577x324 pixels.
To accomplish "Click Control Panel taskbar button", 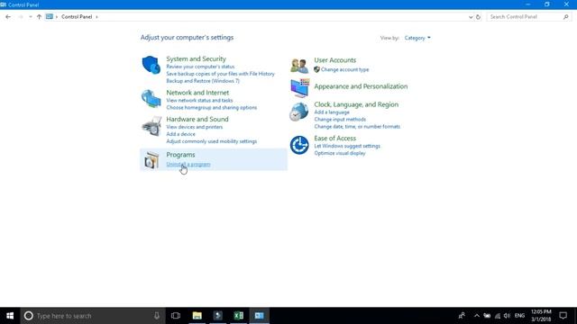I will 259,316.
